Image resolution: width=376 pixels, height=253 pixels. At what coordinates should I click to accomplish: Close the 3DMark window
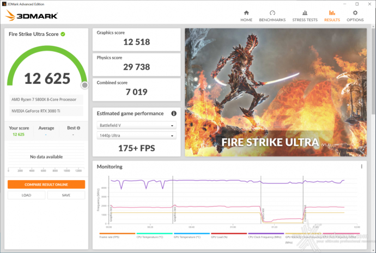pos(369,4)
